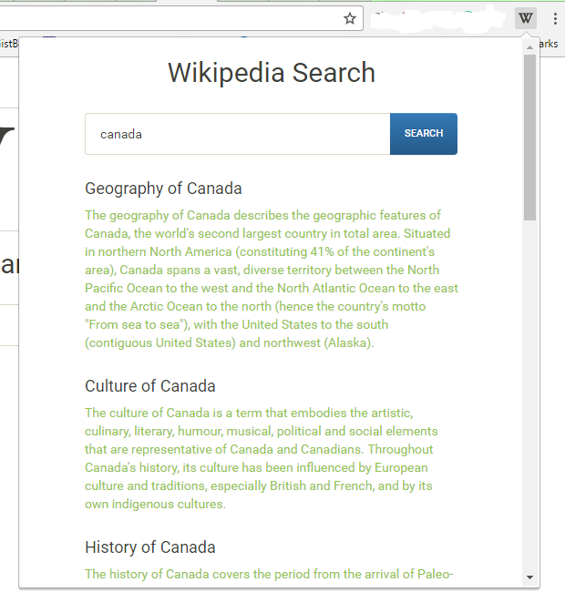The image size is (565, 613).
Task: Click the 'The history of Canada covers' summary
Action: tap(269, 574)
